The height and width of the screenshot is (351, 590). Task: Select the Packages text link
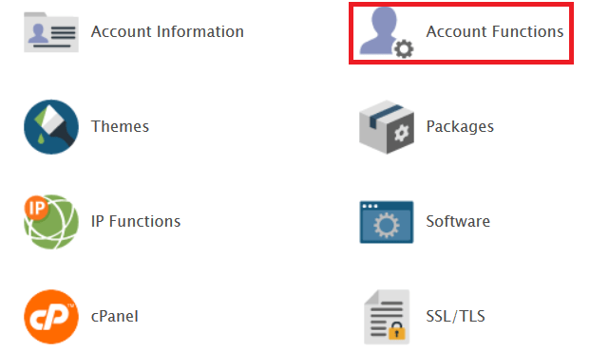tap(460, 127)
